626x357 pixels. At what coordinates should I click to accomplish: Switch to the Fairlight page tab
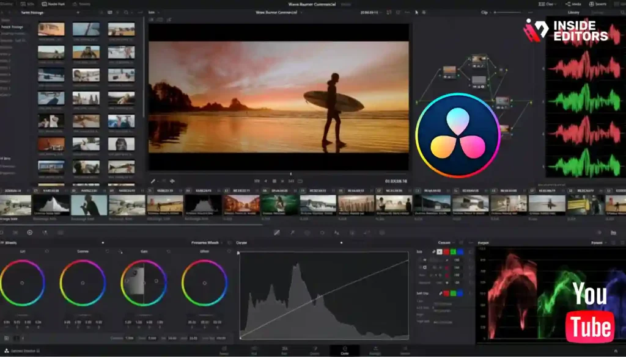pos(375,351)
